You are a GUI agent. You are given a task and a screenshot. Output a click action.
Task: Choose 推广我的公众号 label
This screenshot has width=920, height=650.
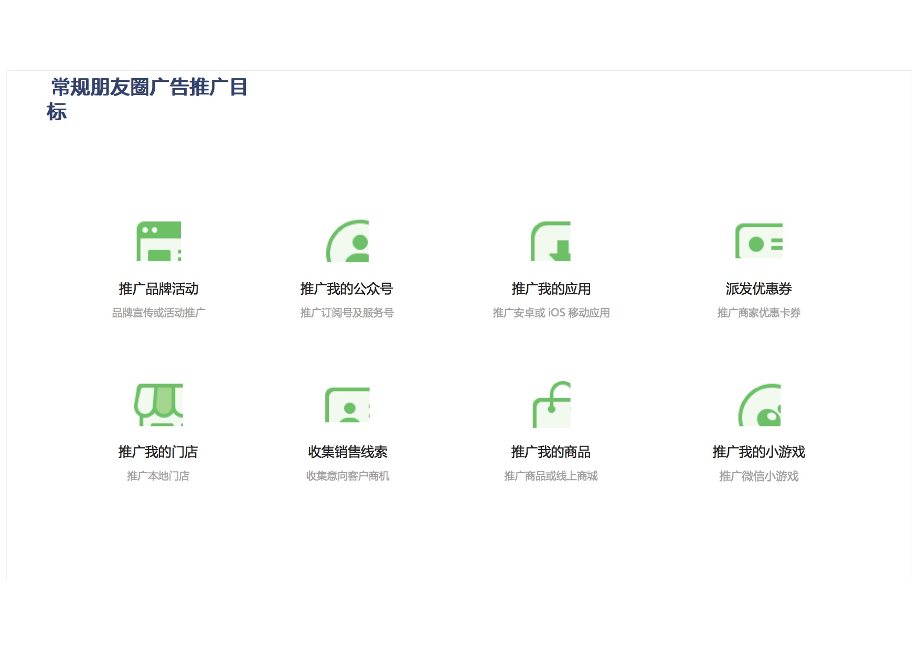347,289
